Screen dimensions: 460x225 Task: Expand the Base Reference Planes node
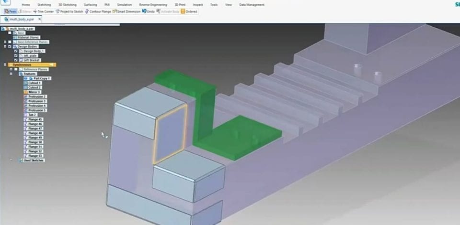click(x=5, y=42)
